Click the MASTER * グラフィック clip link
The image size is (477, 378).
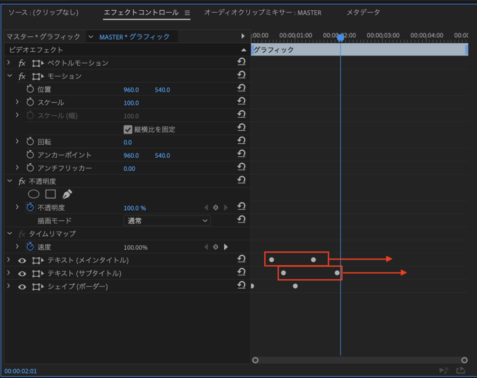point(135,36)
